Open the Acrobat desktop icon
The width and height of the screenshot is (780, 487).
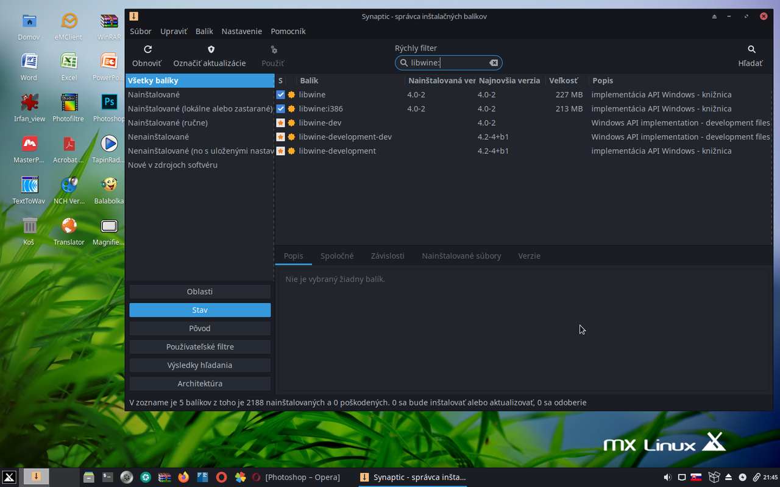(69, 149)
